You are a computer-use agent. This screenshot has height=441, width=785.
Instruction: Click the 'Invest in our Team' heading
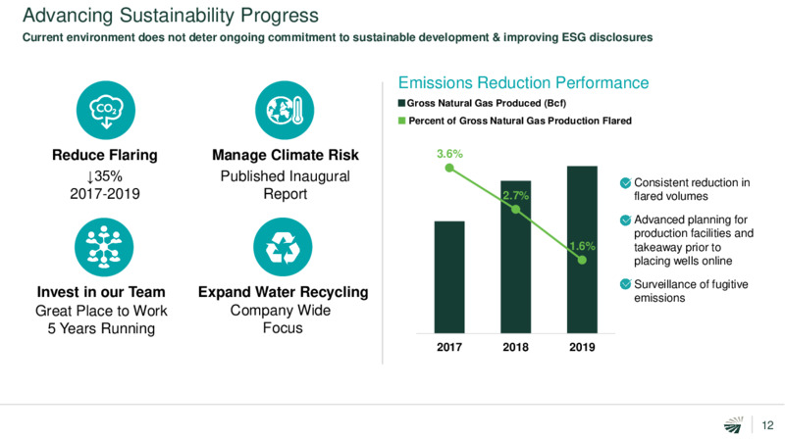pyautogui.click(x=101, y=292)
